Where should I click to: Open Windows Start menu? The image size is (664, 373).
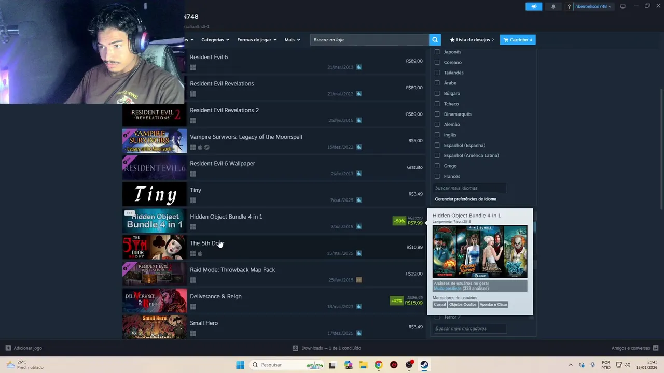pos(240,365)
